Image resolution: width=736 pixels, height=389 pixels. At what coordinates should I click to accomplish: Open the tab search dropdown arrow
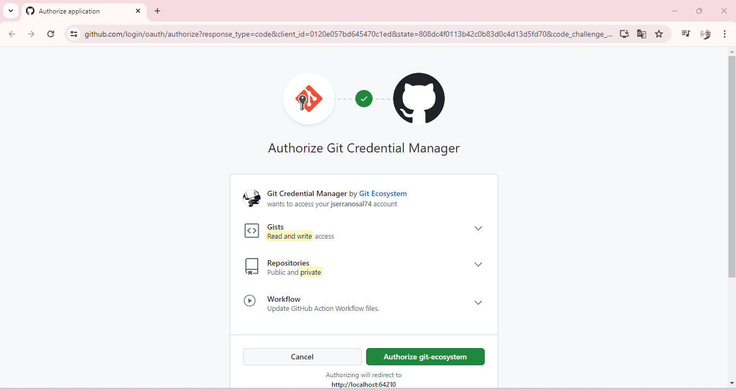(x=10, y=11)
